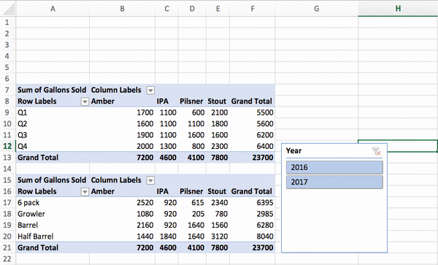
Task: Select column A header
Action: click(x=53, y=9)
